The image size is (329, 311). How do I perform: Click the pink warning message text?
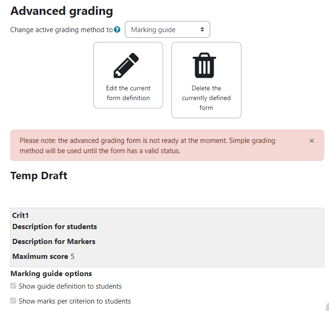147,146
